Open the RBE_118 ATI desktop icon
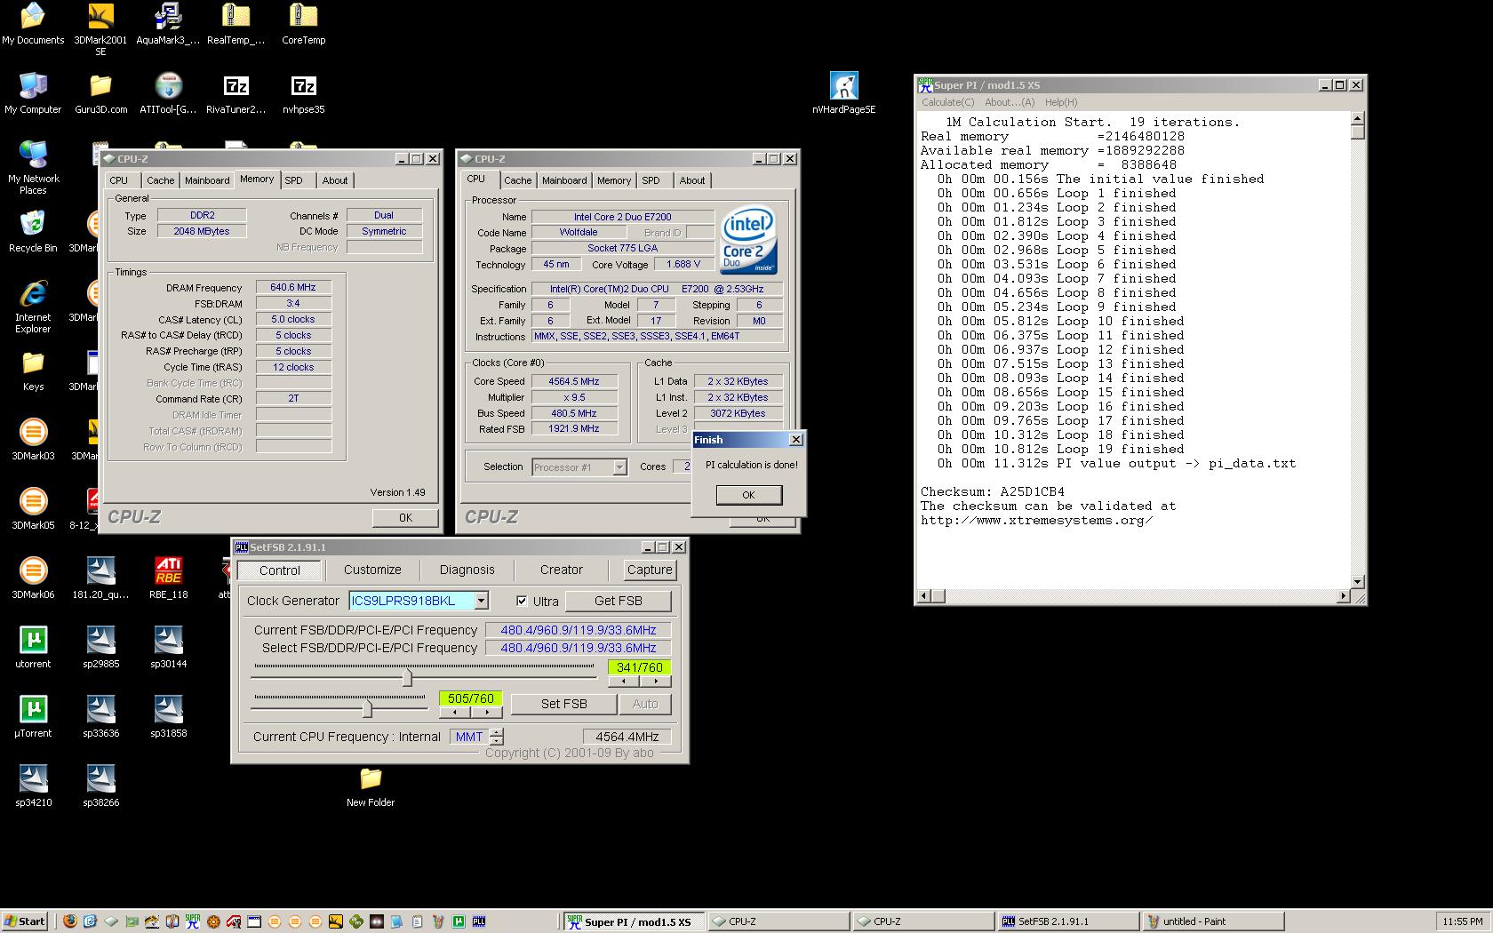The height and width of the screenshot is (933, 1493). (168, 578)
